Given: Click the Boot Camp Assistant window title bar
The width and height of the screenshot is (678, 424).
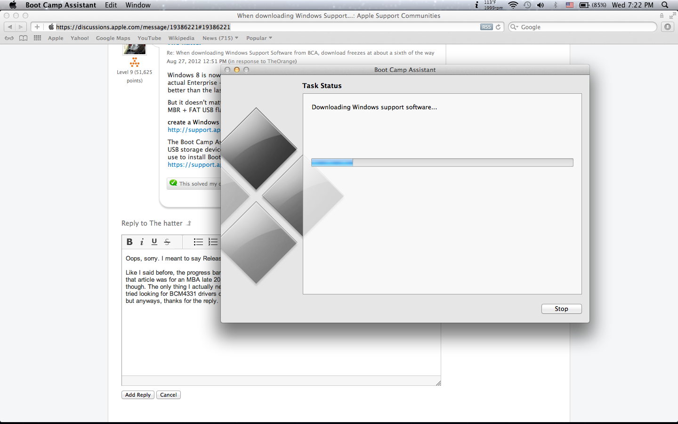Looking at the screenshot, I should tap(405, 70).
